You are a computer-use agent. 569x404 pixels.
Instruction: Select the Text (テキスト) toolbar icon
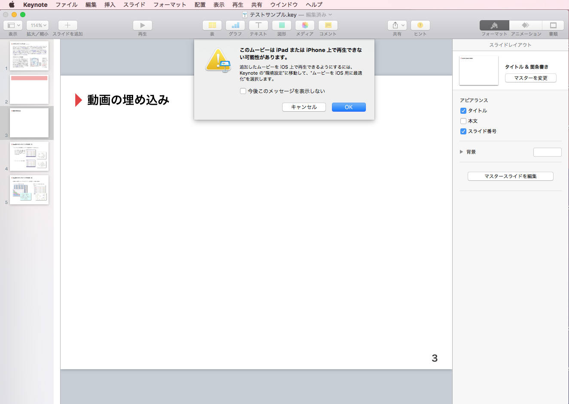point(259,26)
